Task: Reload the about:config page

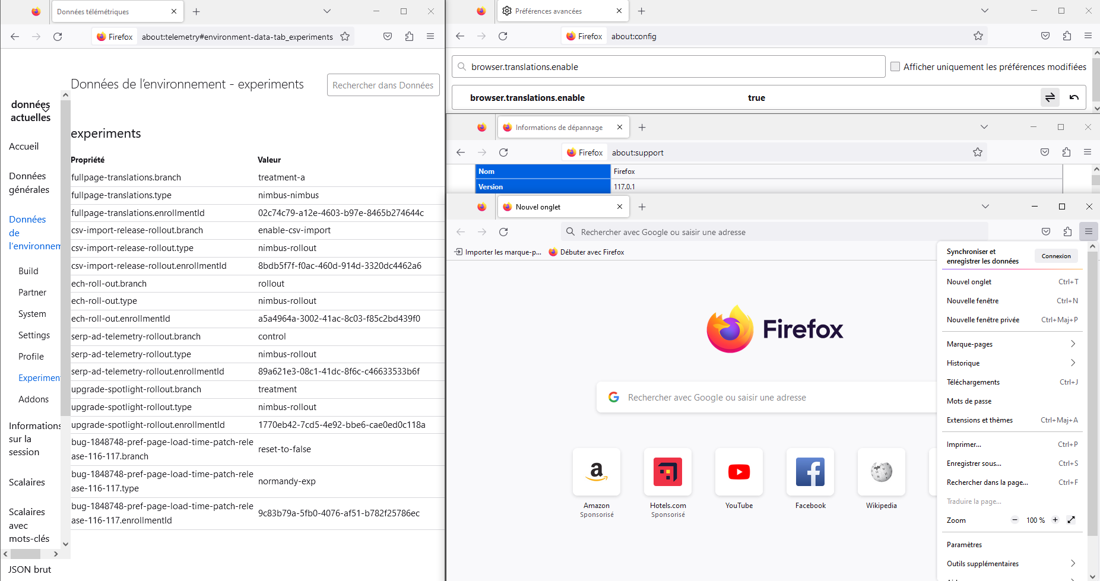Action: pos(503,36)
